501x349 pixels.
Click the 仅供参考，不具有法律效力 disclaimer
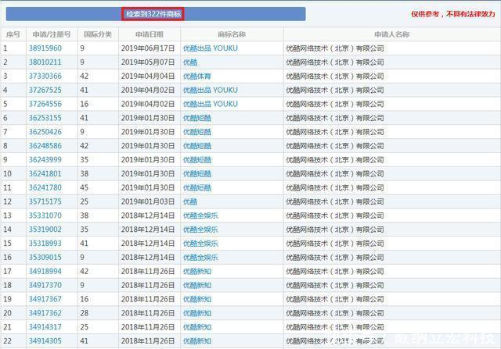452,14
